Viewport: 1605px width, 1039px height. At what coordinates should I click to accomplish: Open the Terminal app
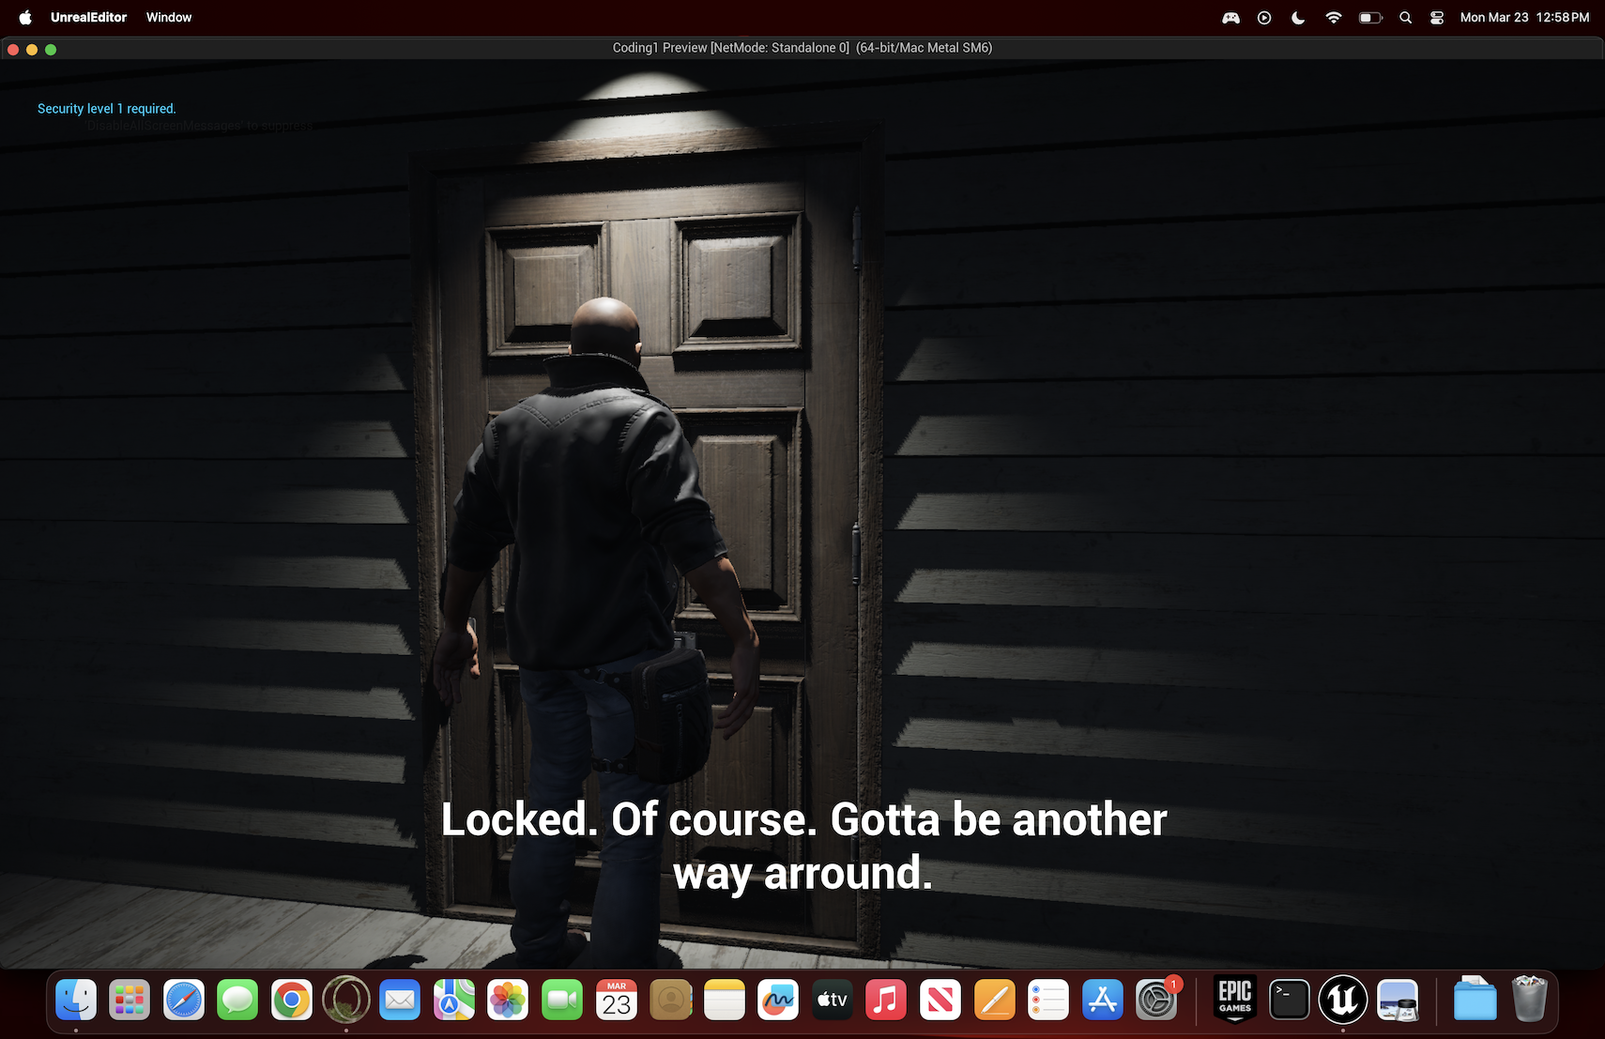pyautogui.click(x=1289, y=1001)
